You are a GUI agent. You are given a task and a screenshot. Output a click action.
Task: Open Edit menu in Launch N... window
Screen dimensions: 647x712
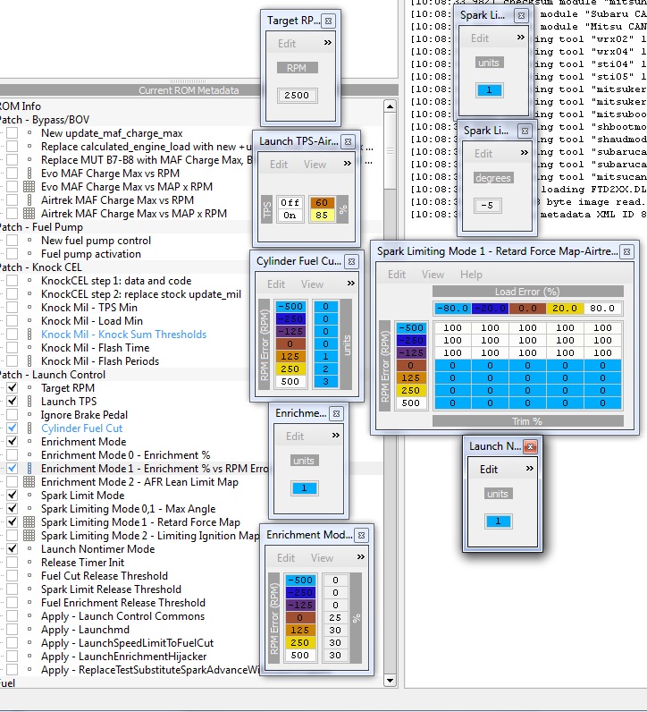(489, 470)
